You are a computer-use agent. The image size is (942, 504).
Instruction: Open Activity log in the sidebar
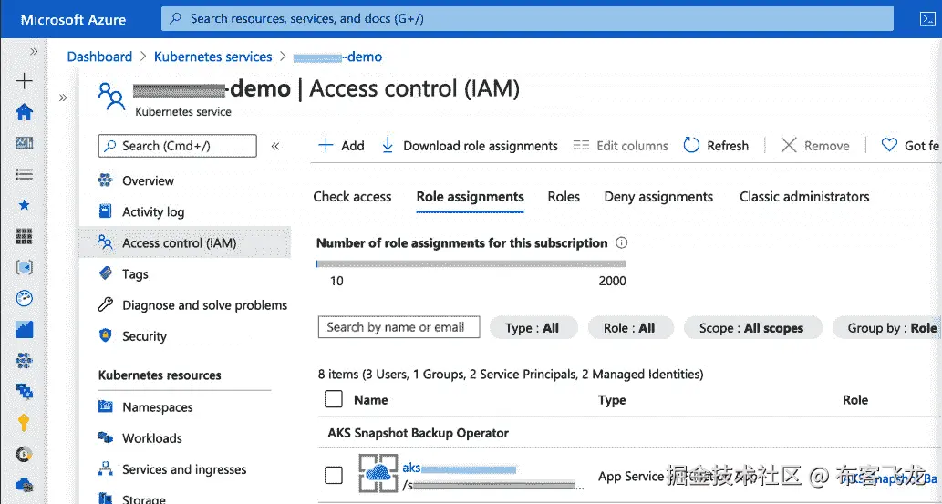click(153, 211)
